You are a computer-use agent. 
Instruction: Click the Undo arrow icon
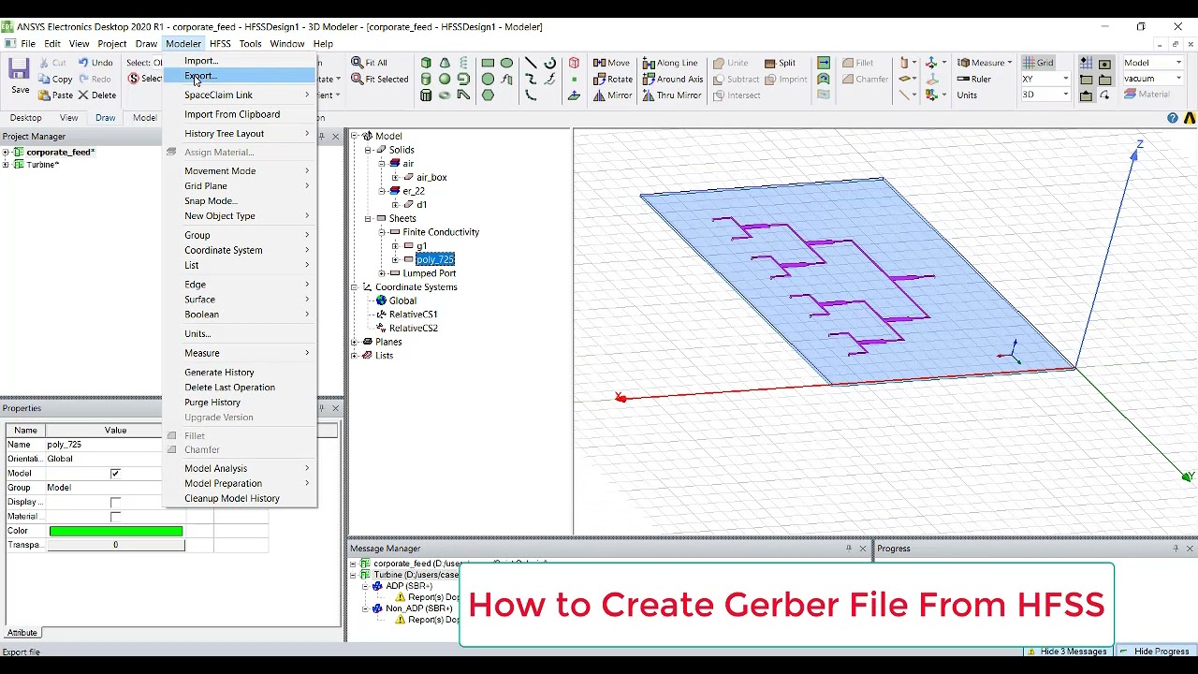[x=83, y=63]
